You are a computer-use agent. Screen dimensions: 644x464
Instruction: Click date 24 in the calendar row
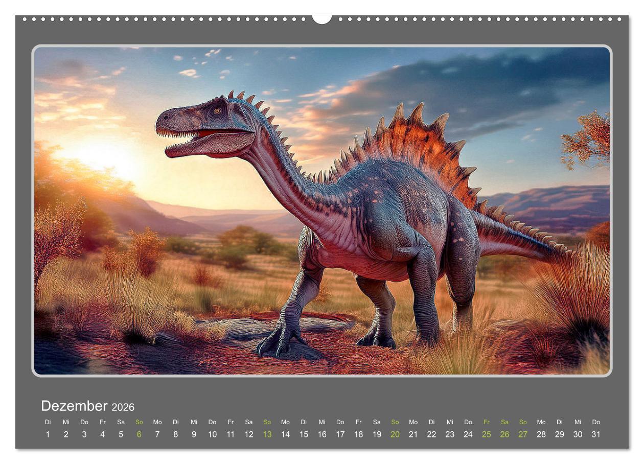coord(468,434)
